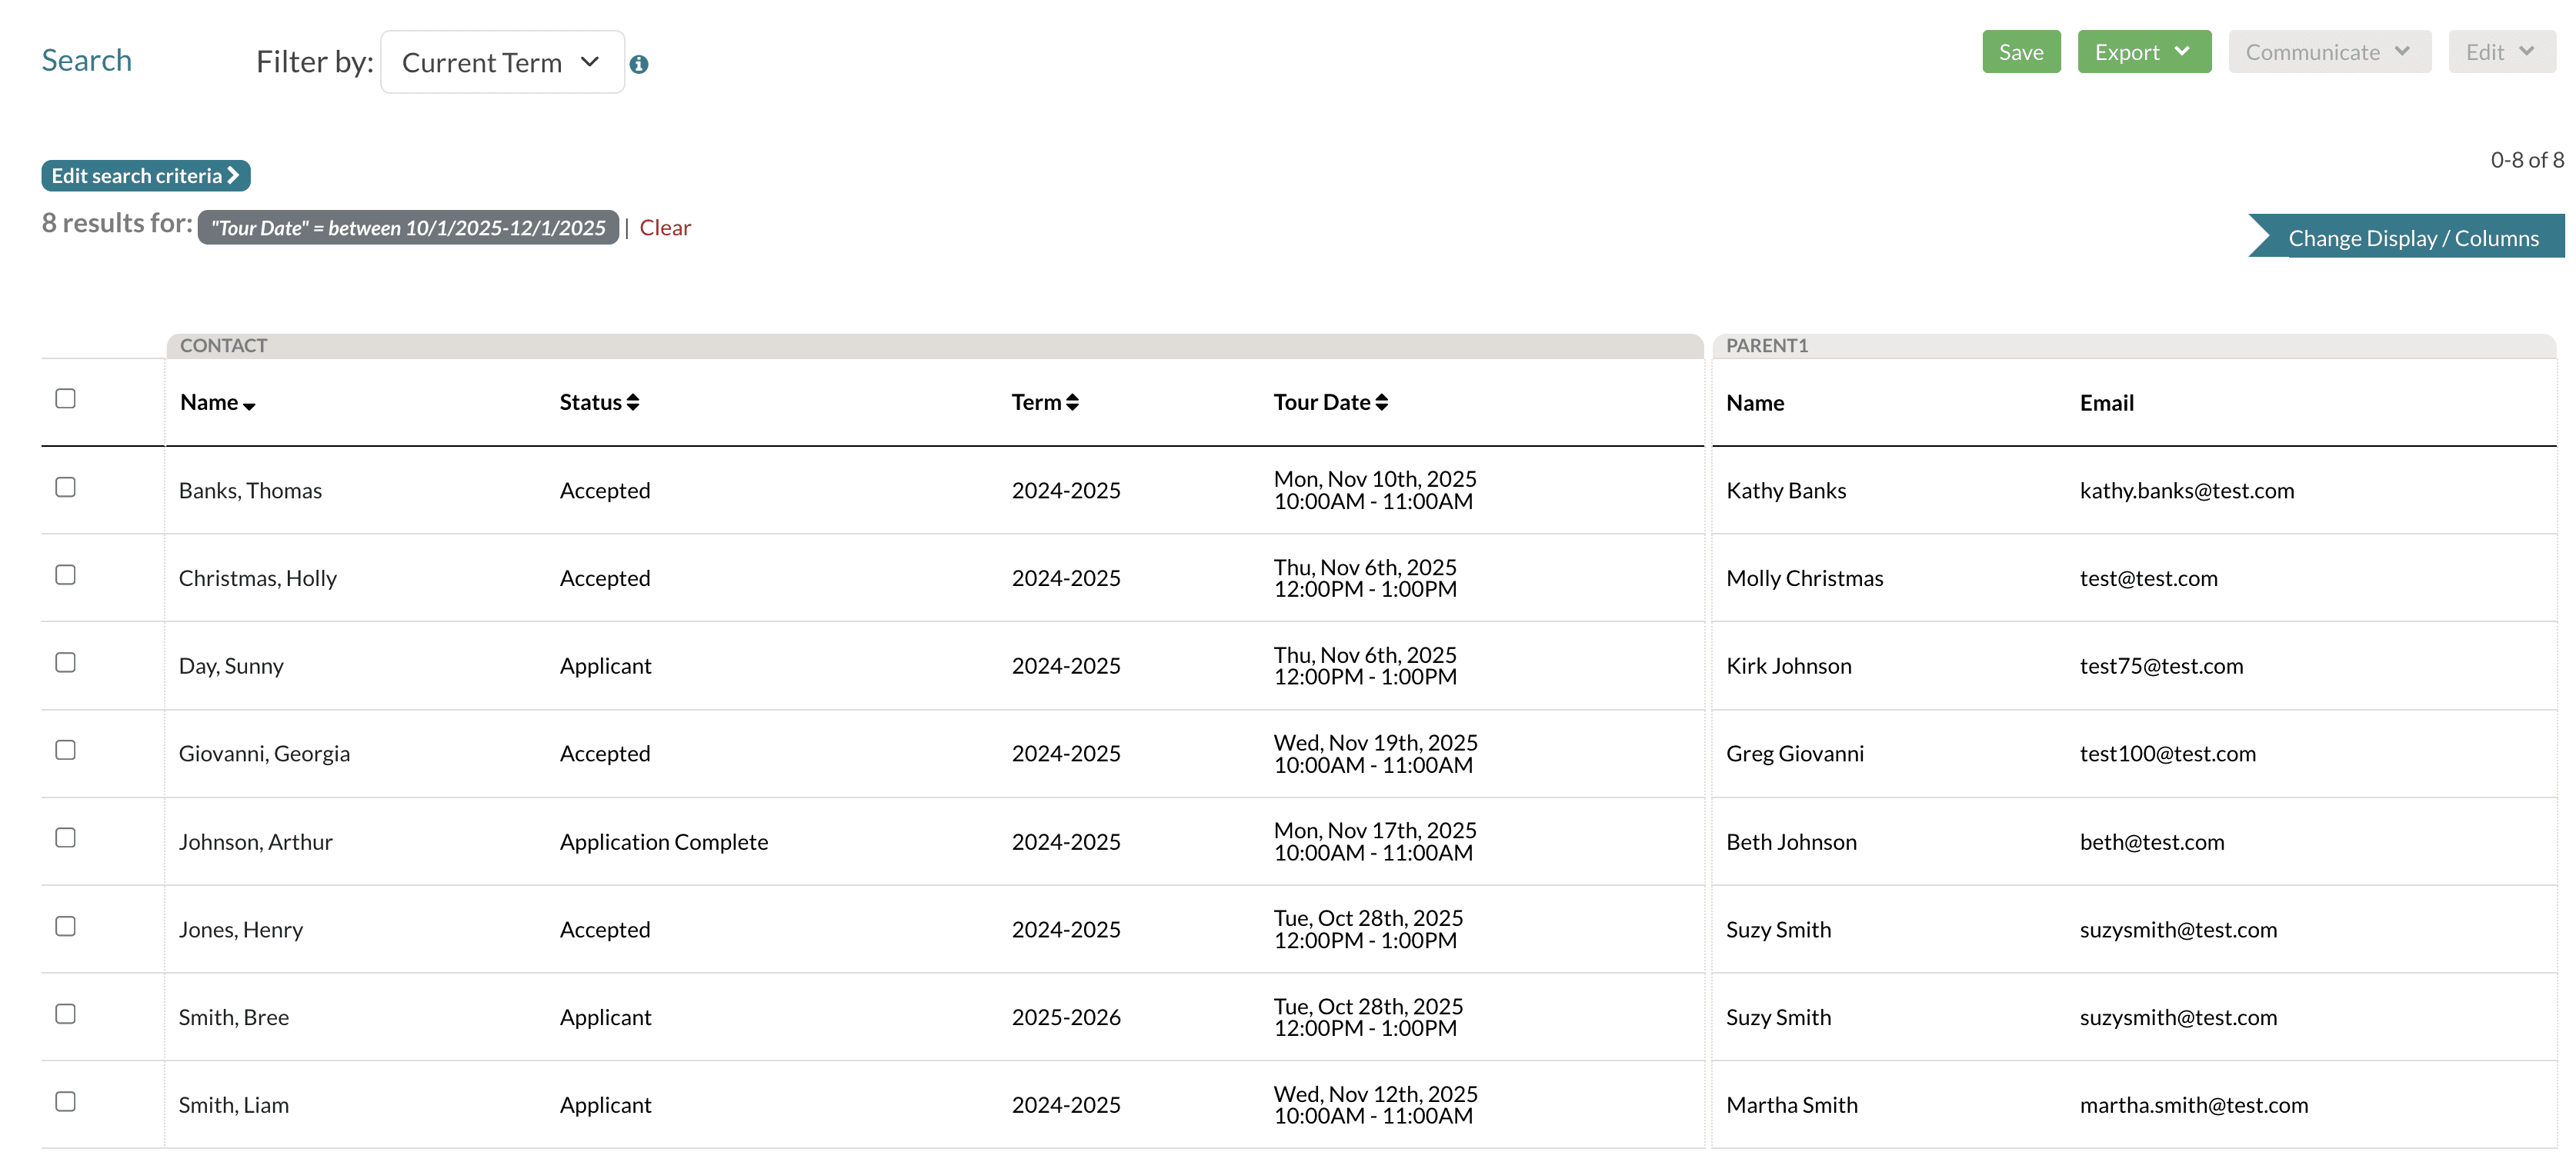2576x1172 pixels.
Task: Open contact Christmas, Holly
Action: [x=258, y=578]
